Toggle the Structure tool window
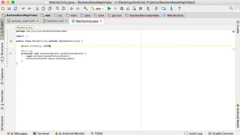The width and height of the screenshot is (240, 135). point(2,52)
